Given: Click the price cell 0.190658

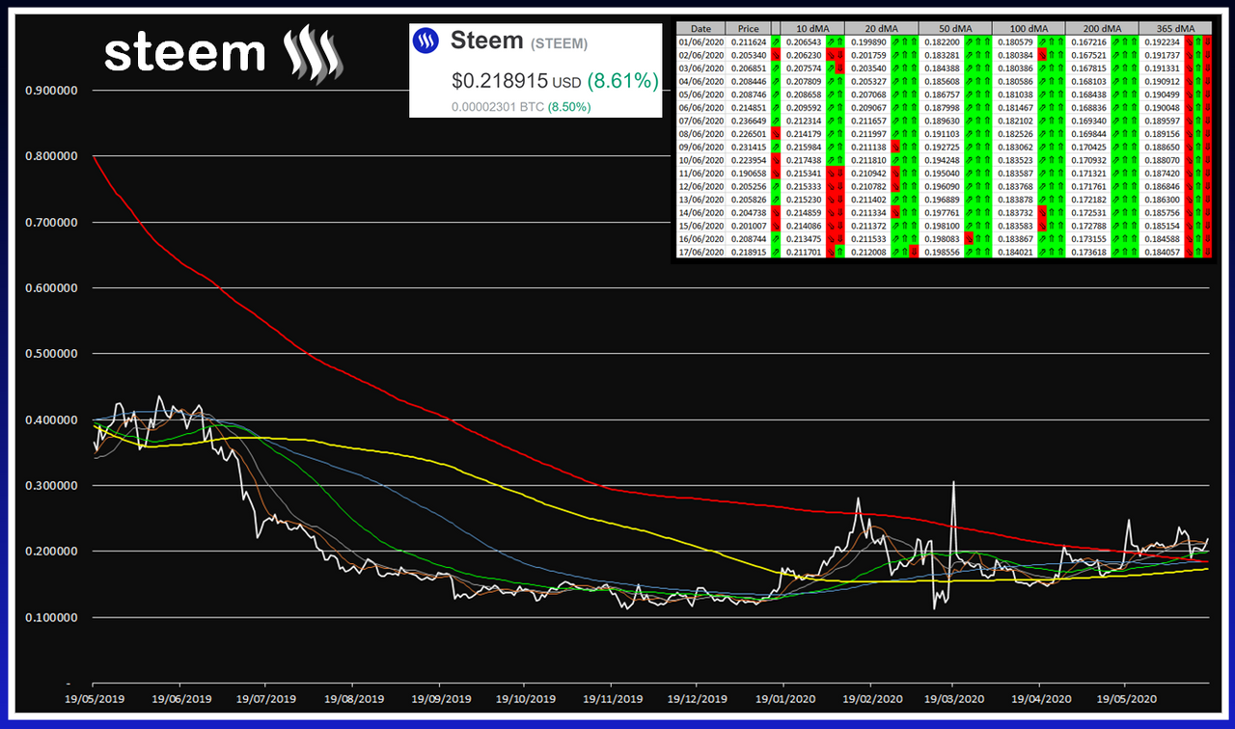Looking at the screenshot, I should (747, 175).
